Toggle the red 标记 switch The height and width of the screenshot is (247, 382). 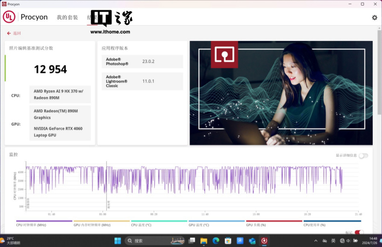359,232
